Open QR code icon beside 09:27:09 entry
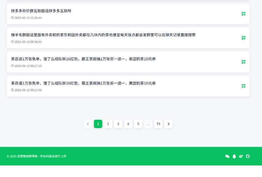 pyautogui.click(x=243, y=86)
